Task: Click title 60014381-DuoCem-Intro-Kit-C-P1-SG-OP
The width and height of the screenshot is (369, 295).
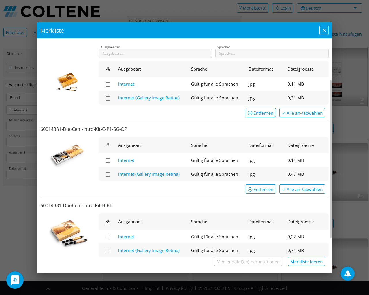Action: (x=84, y=129)
